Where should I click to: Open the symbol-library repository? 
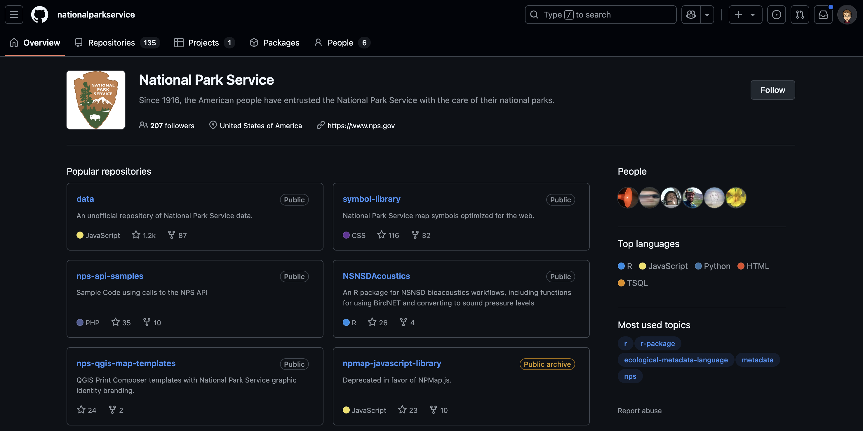(371, 199)
